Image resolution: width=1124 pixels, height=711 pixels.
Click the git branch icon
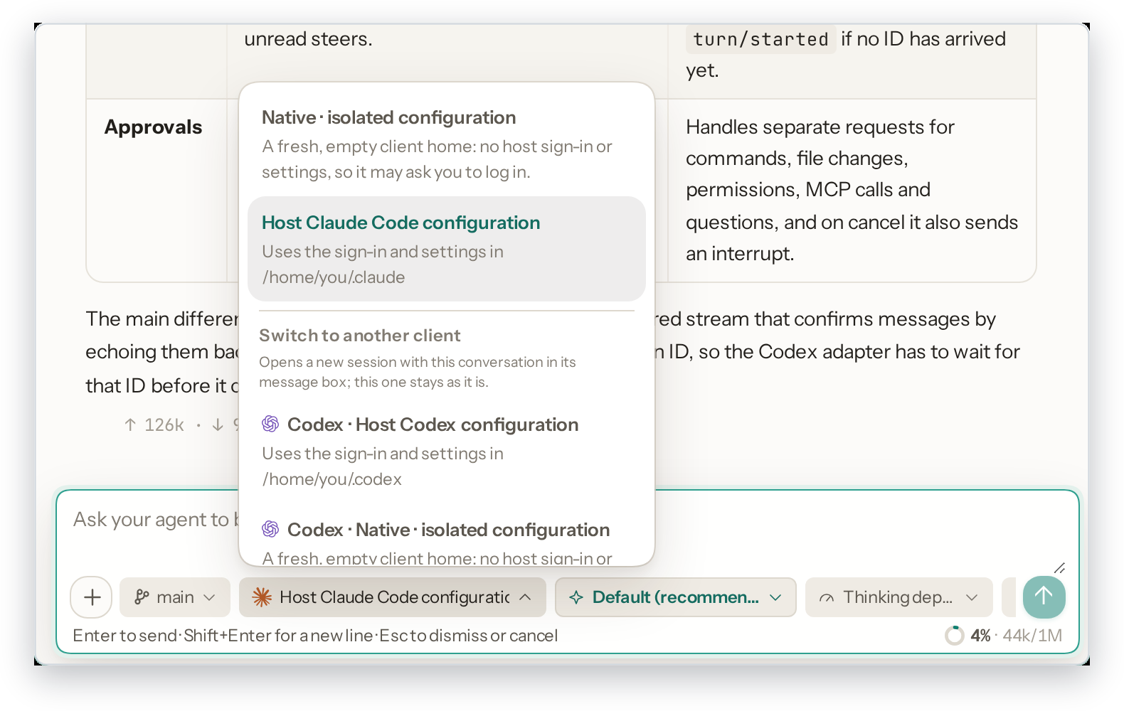(142, 597)
